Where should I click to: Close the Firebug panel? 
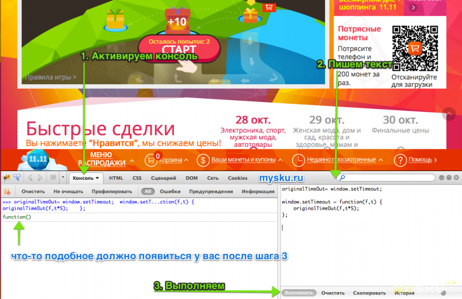pos(456,177)
